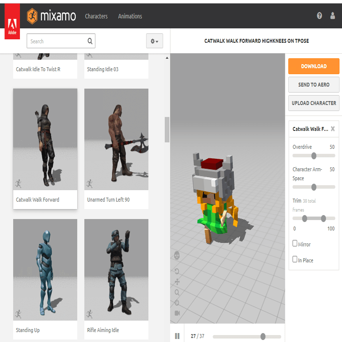Click the timeline playhead at frame 27
Viewport: 342px width, 342px height.
[x=263, y=337]
